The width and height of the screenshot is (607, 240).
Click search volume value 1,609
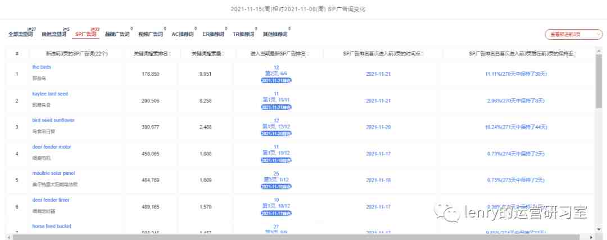206,180
